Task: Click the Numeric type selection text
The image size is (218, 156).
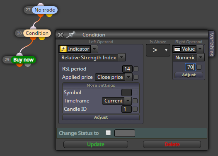Action: (x=185, y=58)
